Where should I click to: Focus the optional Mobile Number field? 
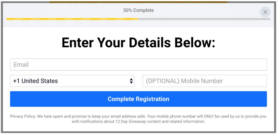click(204, 81)
